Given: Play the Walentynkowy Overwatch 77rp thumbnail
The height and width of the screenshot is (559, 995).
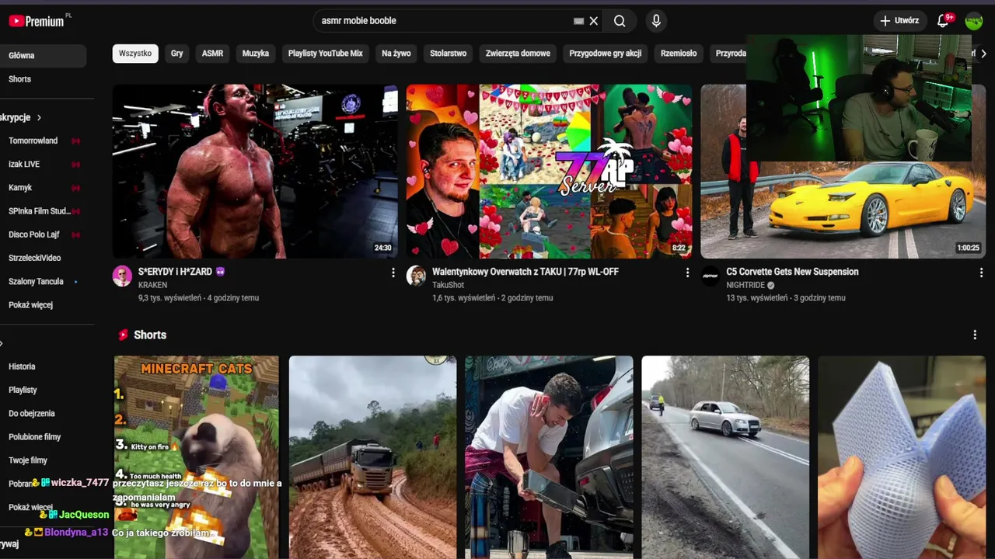Looking at the screenshot, I should [x=549, y=171].
